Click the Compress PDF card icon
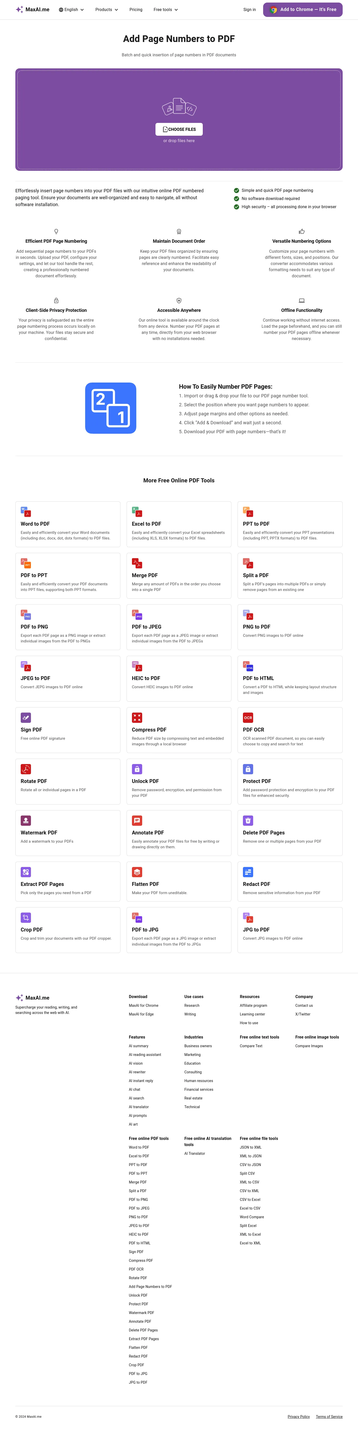 (137, 717)
